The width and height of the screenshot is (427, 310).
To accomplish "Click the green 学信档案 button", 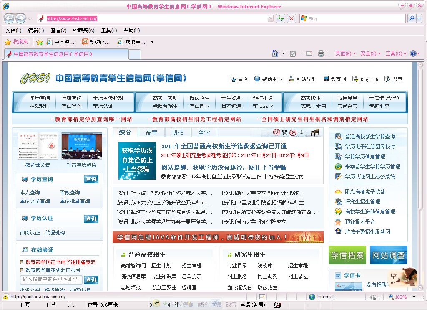I will pos(347,255).
